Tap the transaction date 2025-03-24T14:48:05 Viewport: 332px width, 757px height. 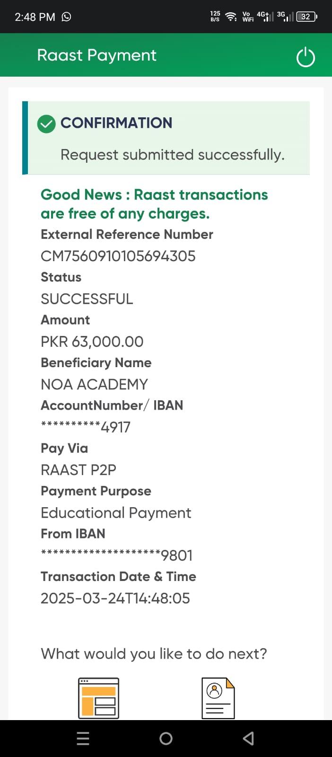115,598
